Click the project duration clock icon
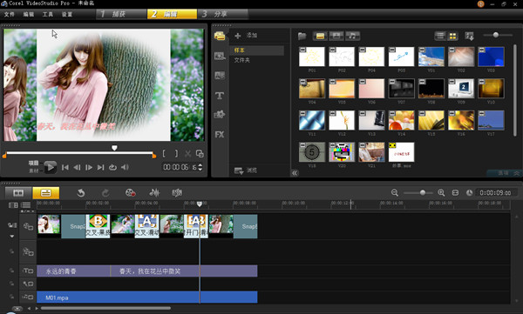The width and height of the screenshot is (523, 314). coord(469,193)
